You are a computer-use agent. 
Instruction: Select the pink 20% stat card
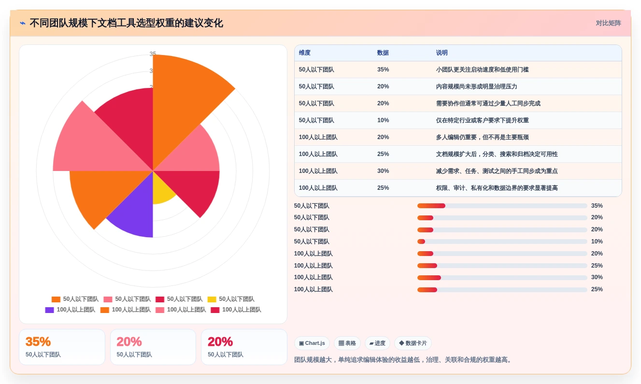click(153, 347)
